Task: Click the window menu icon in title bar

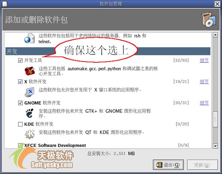Action: coord(4,4)
